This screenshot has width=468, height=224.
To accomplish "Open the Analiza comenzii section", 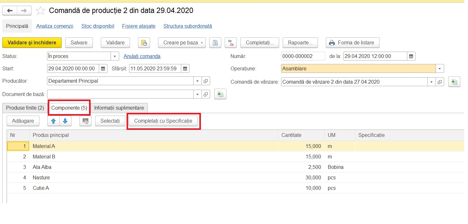I will click(55, 26).
